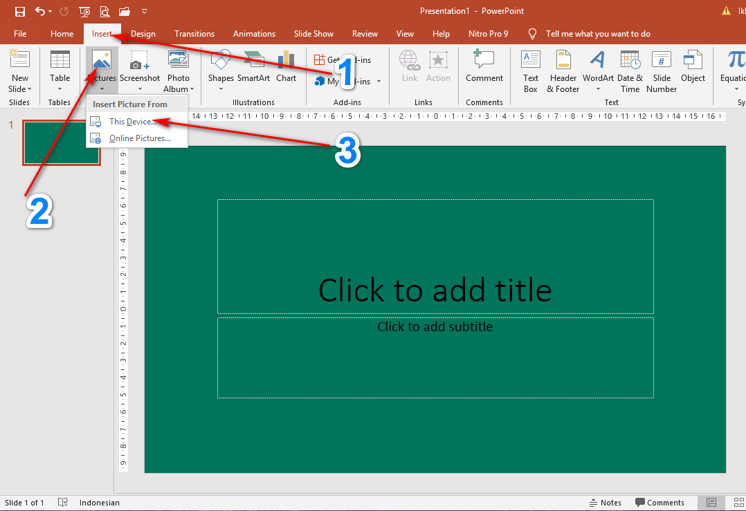This screenshot has width=746, height=511.
Task: Open Header & Footer
Action: [x=563, y=71]
